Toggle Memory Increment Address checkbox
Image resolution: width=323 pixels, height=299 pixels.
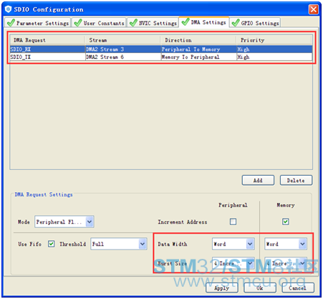(286, 222)
